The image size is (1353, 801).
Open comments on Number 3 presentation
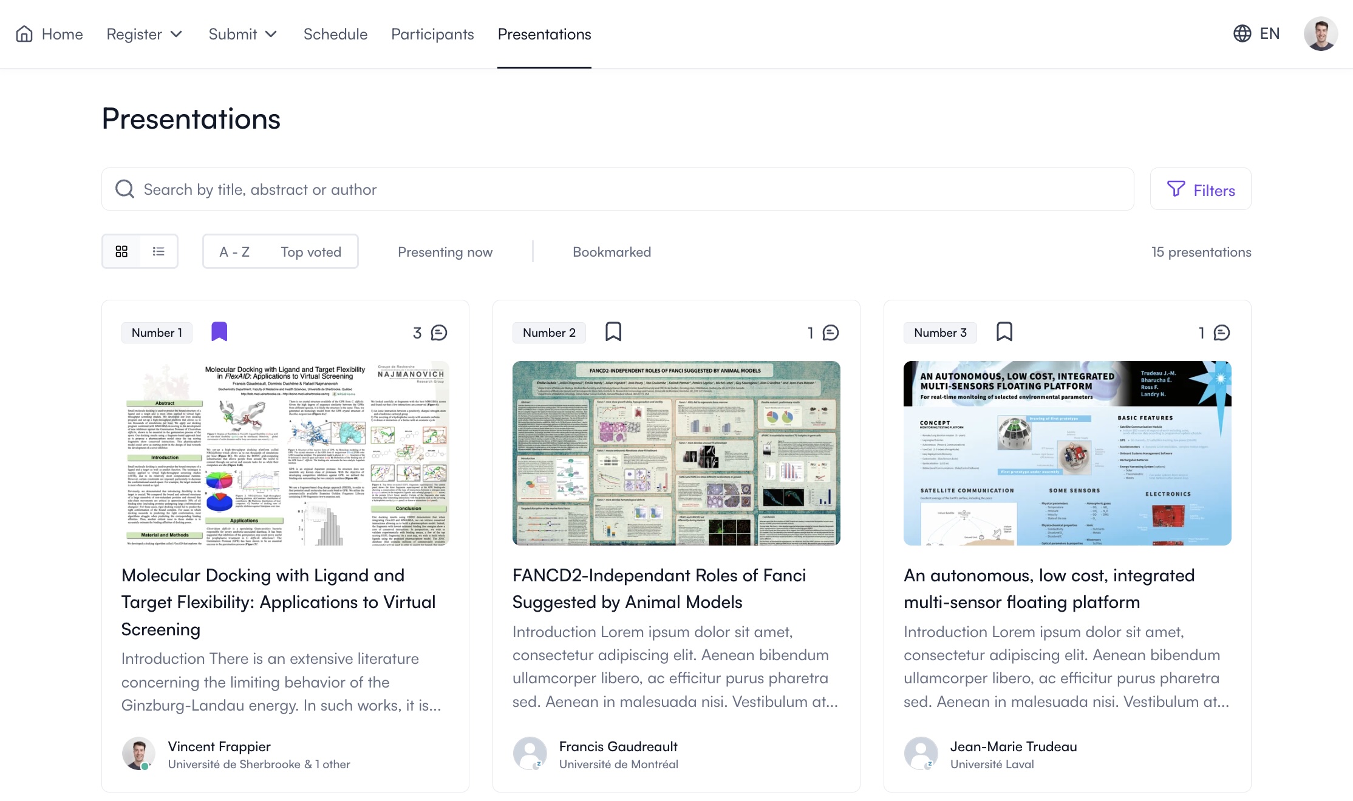(1221, 333)
